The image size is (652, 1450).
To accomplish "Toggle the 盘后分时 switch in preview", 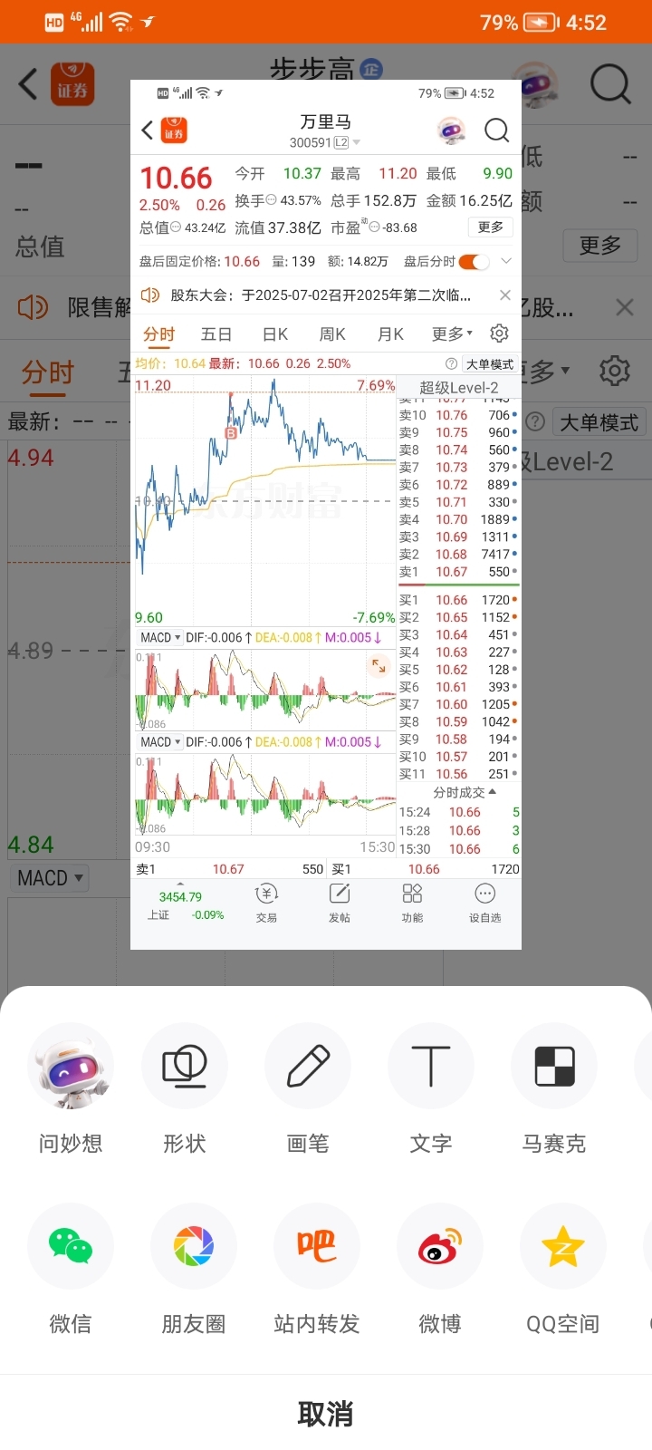I will click(x=474, y=262).
